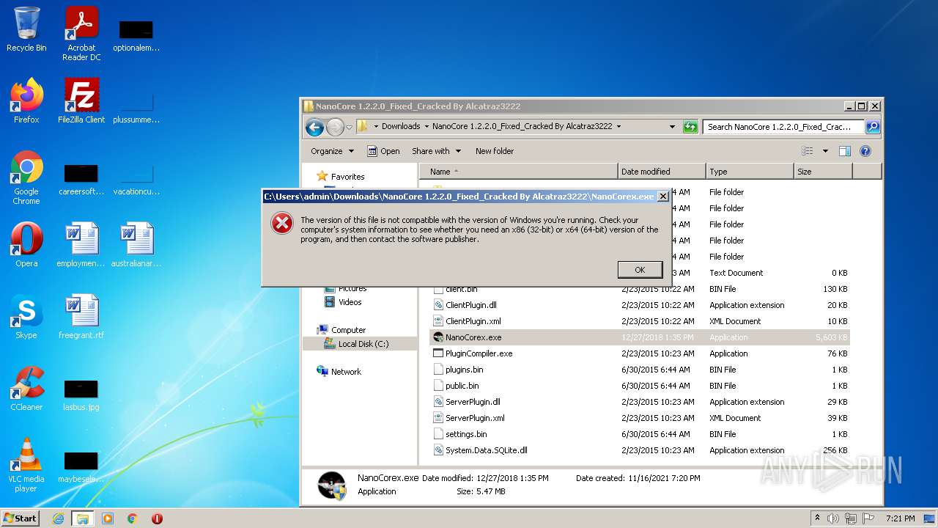Open lasbus.jpg desktop file
Viewport: 938px width, 528px height.
(x=81, y=395)
